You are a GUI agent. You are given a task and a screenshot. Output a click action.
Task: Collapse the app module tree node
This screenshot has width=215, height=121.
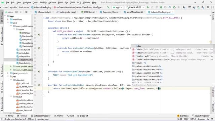(x=5, y=16)
